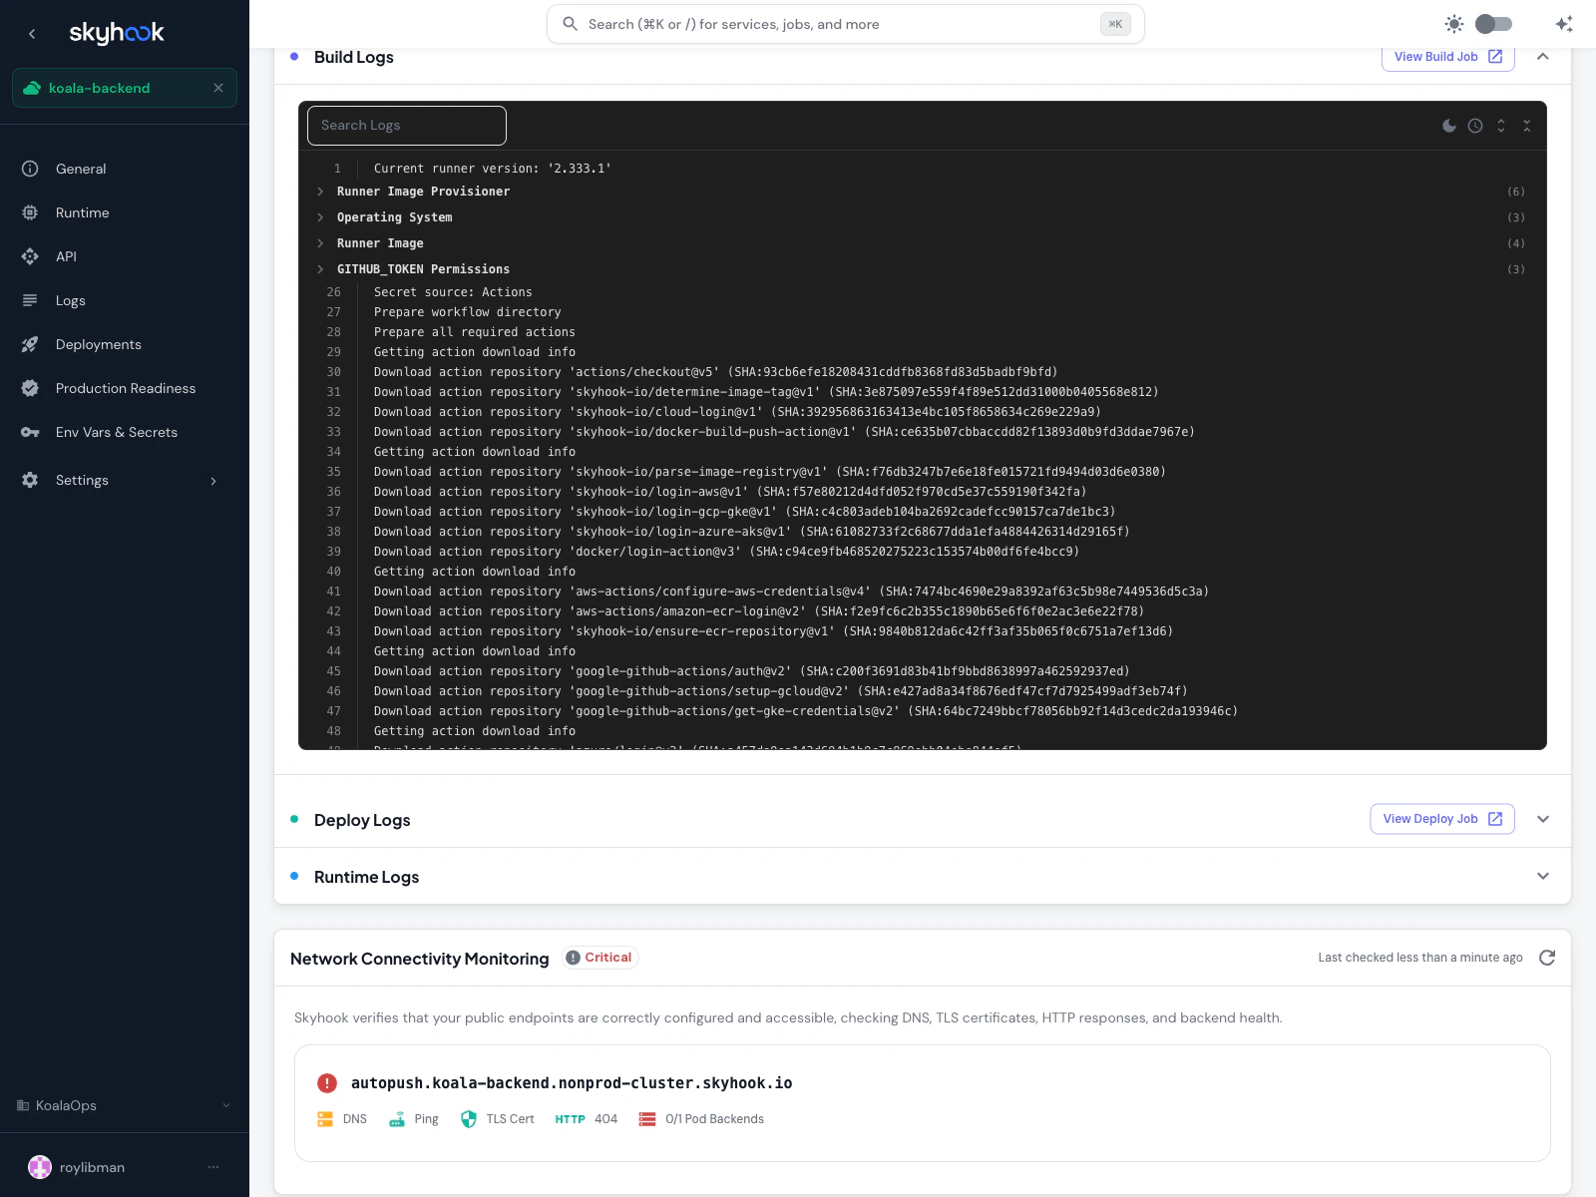
Task: Select the Logs icon in the sidebar
Action: 31,300
